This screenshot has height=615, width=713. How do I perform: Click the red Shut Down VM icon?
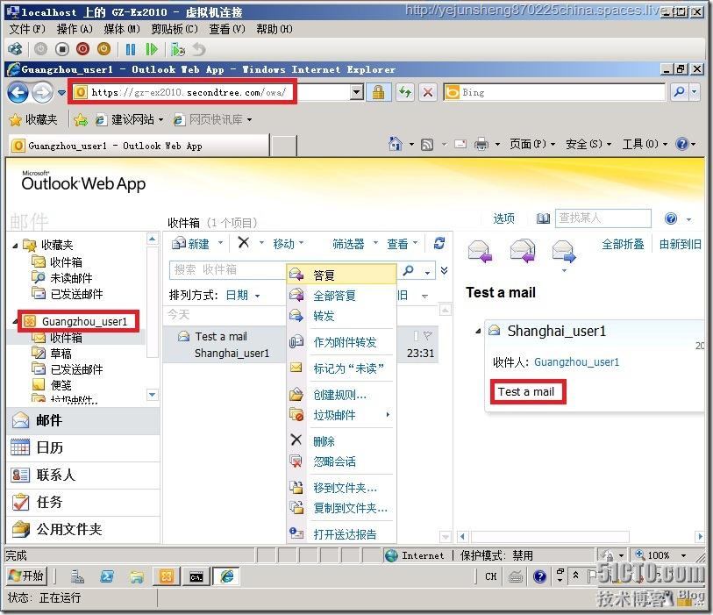[82, 49]
